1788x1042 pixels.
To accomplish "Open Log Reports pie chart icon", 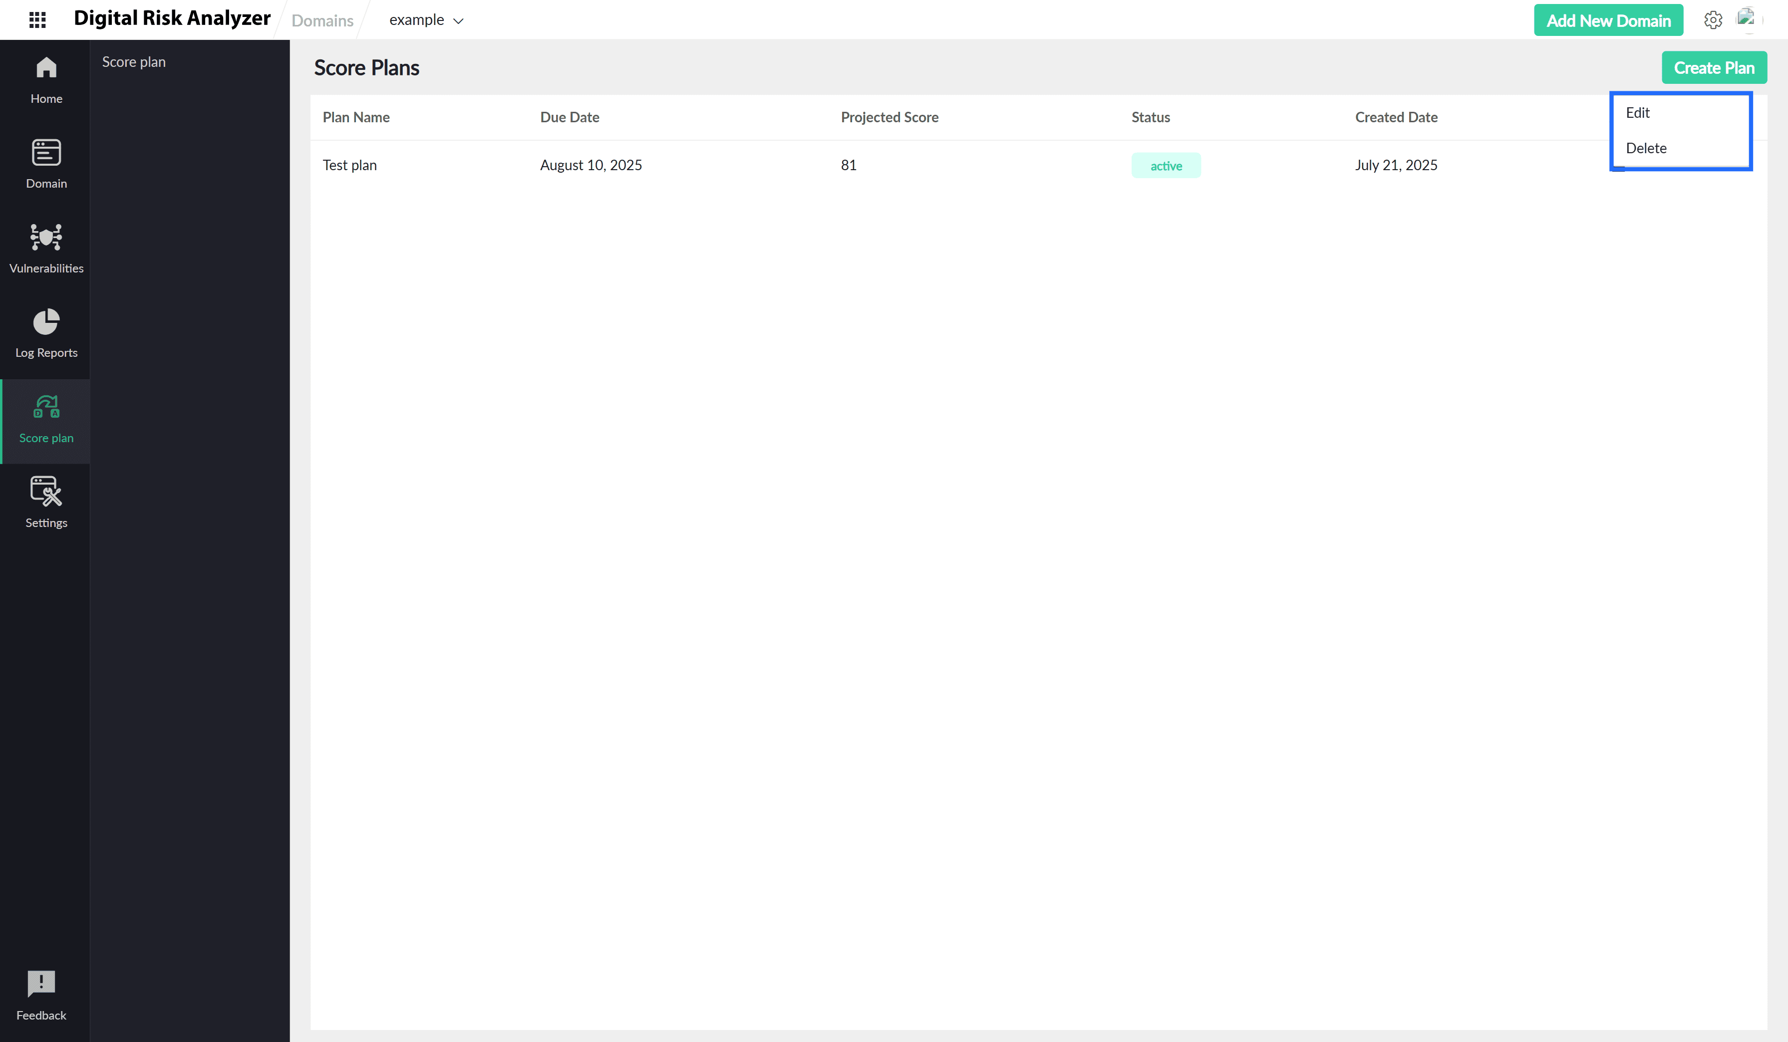I will click(x=46, y=322).
